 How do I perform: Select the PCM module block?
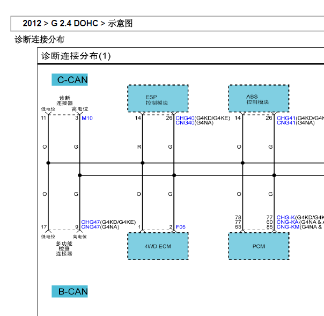[259, 246]
